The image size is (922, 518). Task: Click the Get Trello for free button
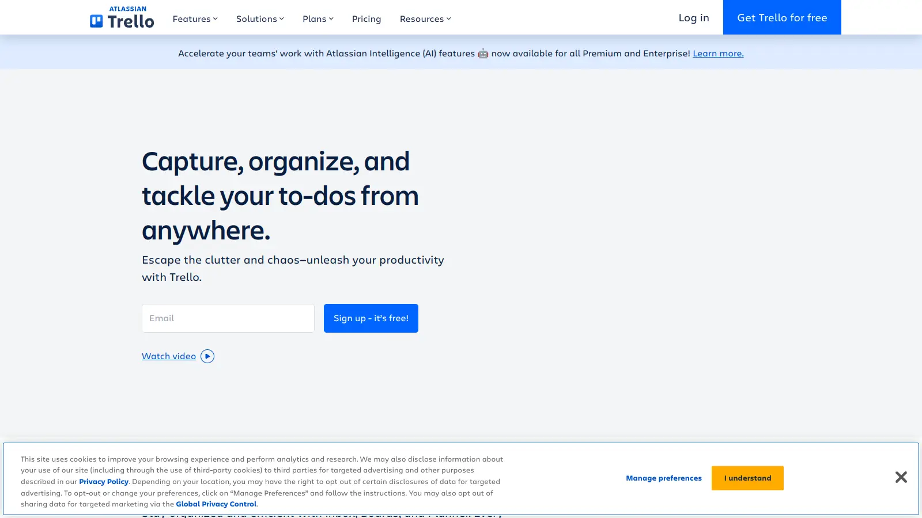pyautogui.click(x=781, y=17)
